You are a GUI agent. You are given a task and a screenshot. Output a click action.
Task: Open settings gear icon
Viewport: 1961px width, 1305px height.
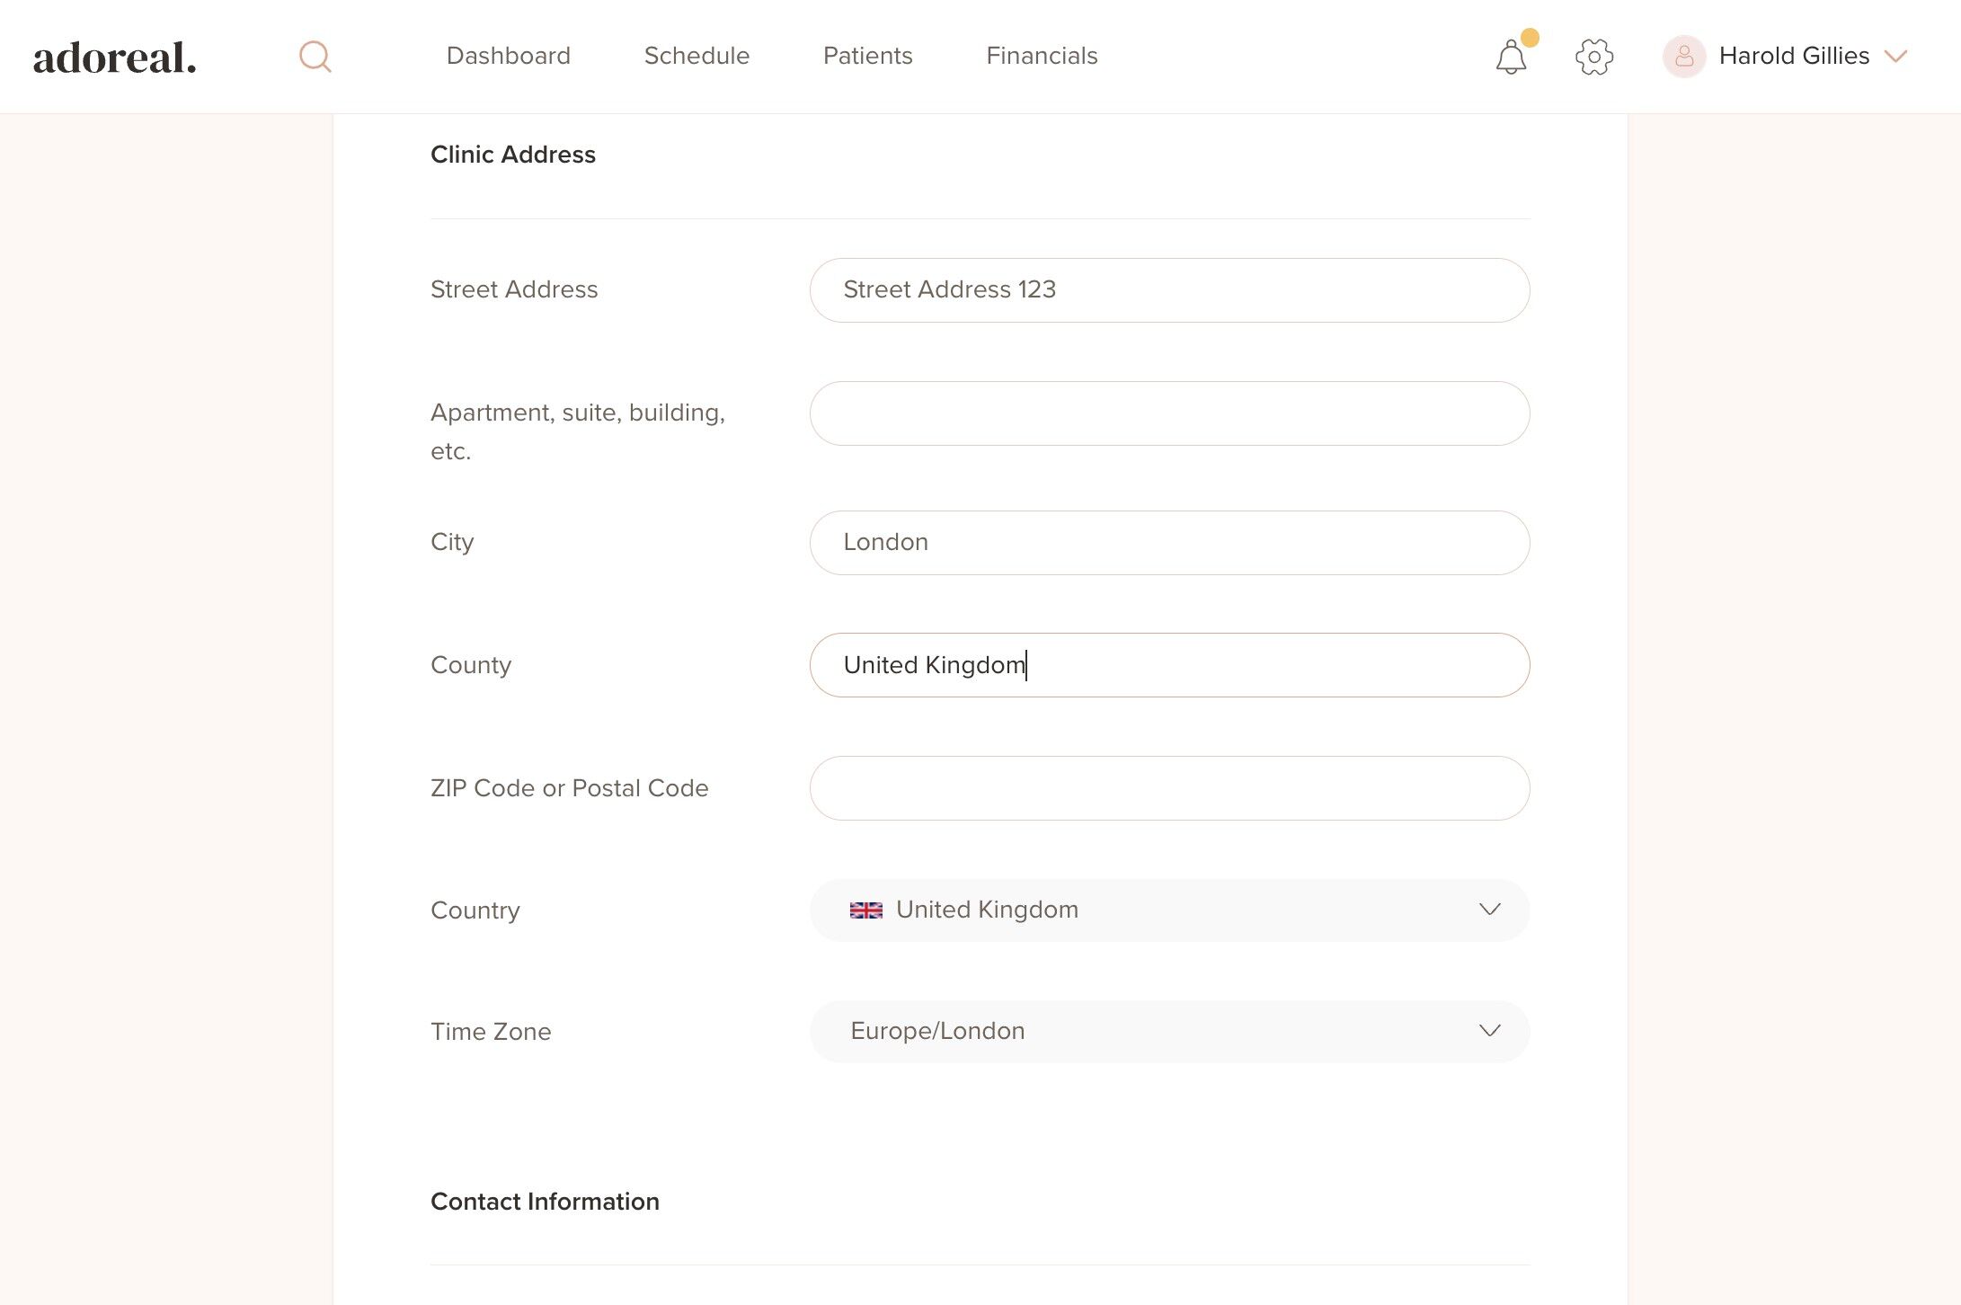[x=1594, y=57]
